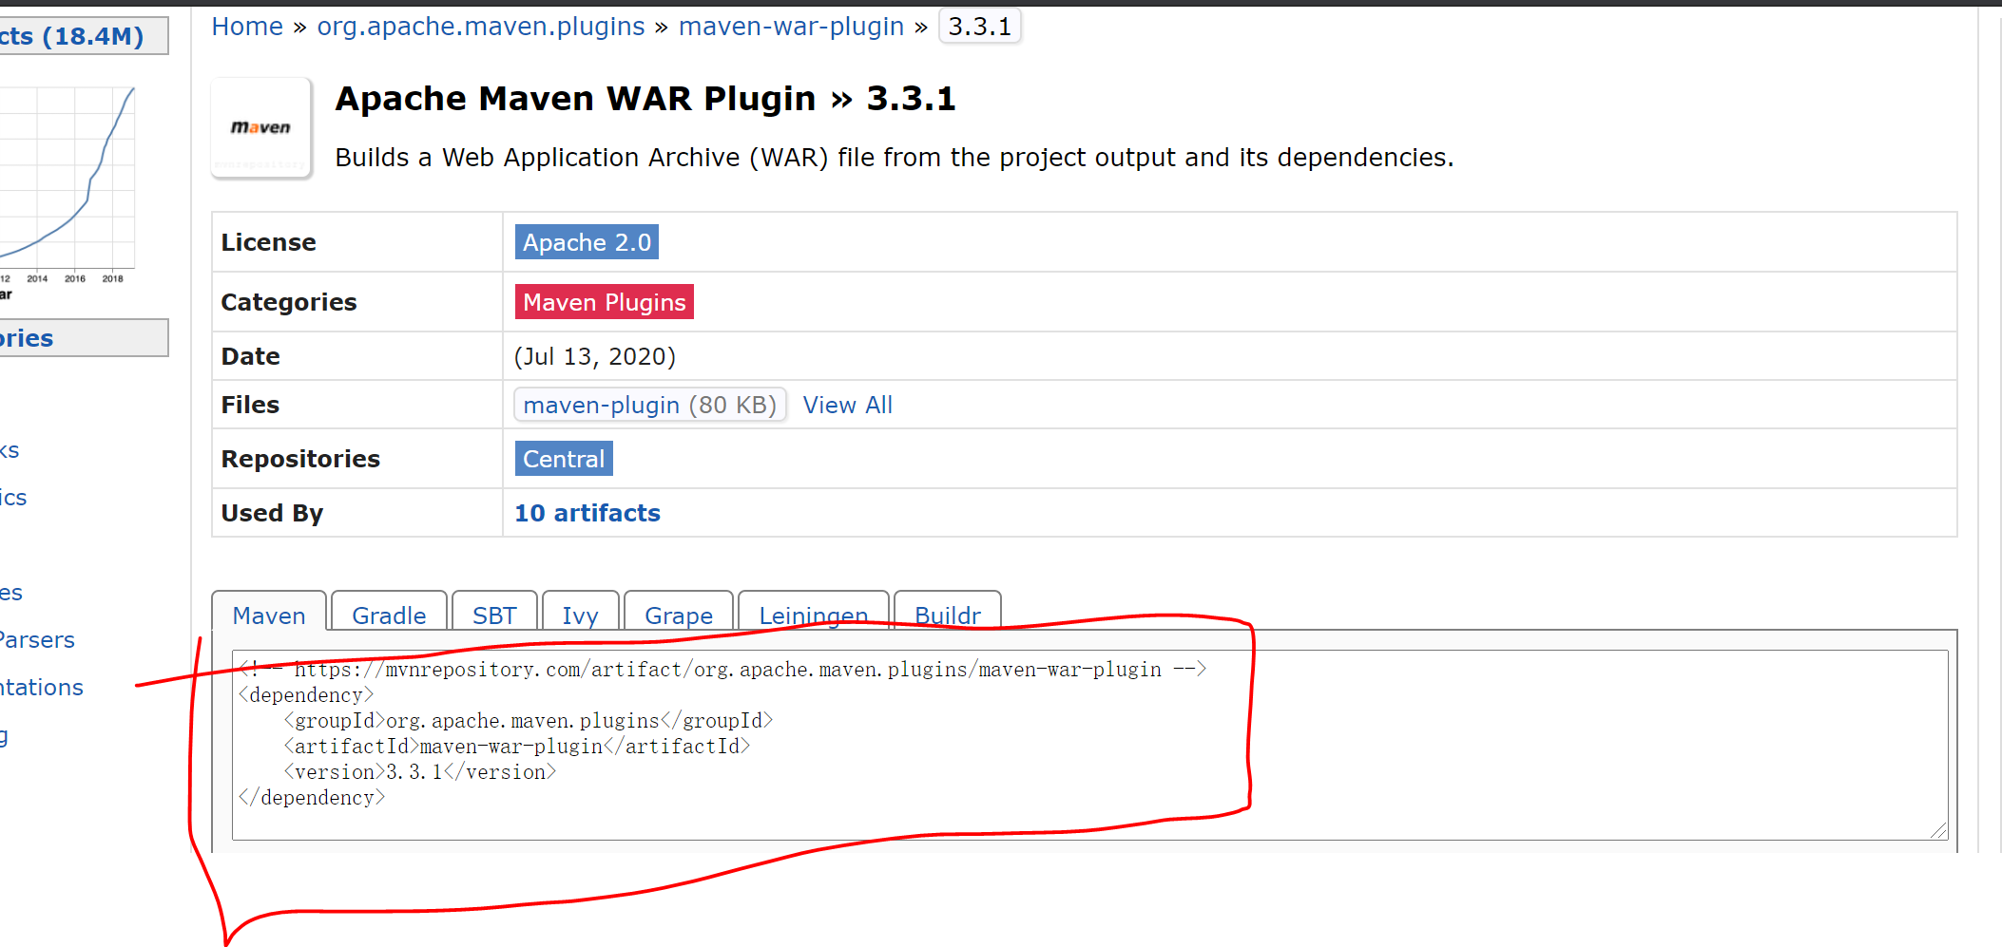2002x947 pixels.
Task: Click the date text '(Jul 13, 2020)'
Action: tap(595, 356)
